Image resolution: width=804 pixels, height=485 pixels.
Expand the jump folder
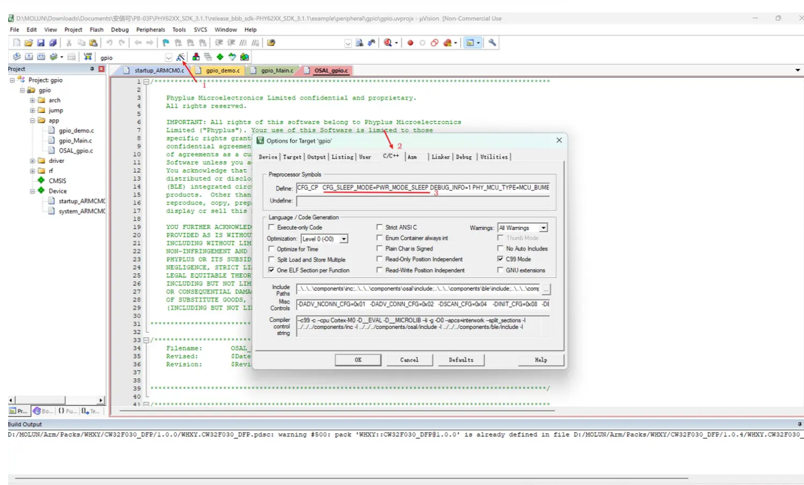pos(33,110)
